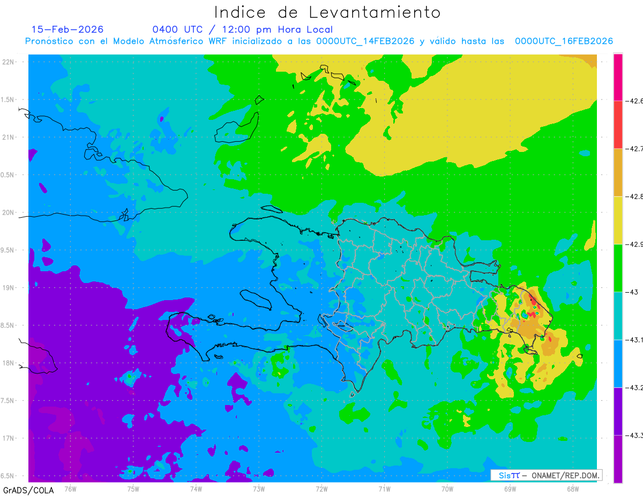Click the '74W' longitude label
This screenshot has height=496, width=643.
(196, 489)
